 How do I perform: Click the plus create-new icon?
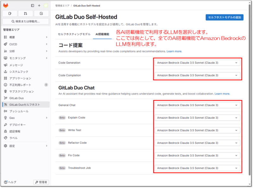tap(39, 5)
